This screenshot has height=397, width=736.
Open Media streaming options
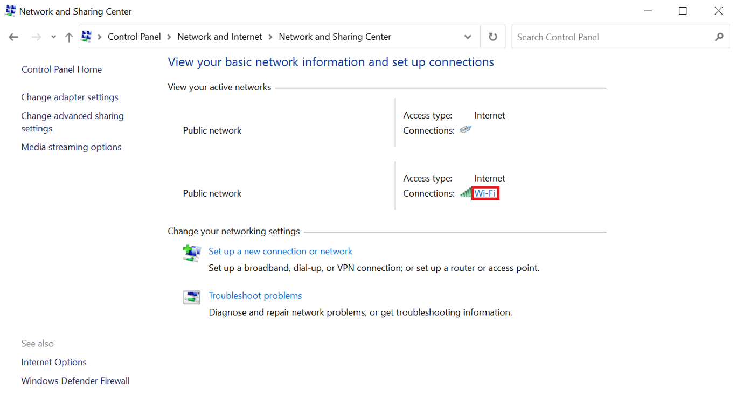[x=71, y=147]
